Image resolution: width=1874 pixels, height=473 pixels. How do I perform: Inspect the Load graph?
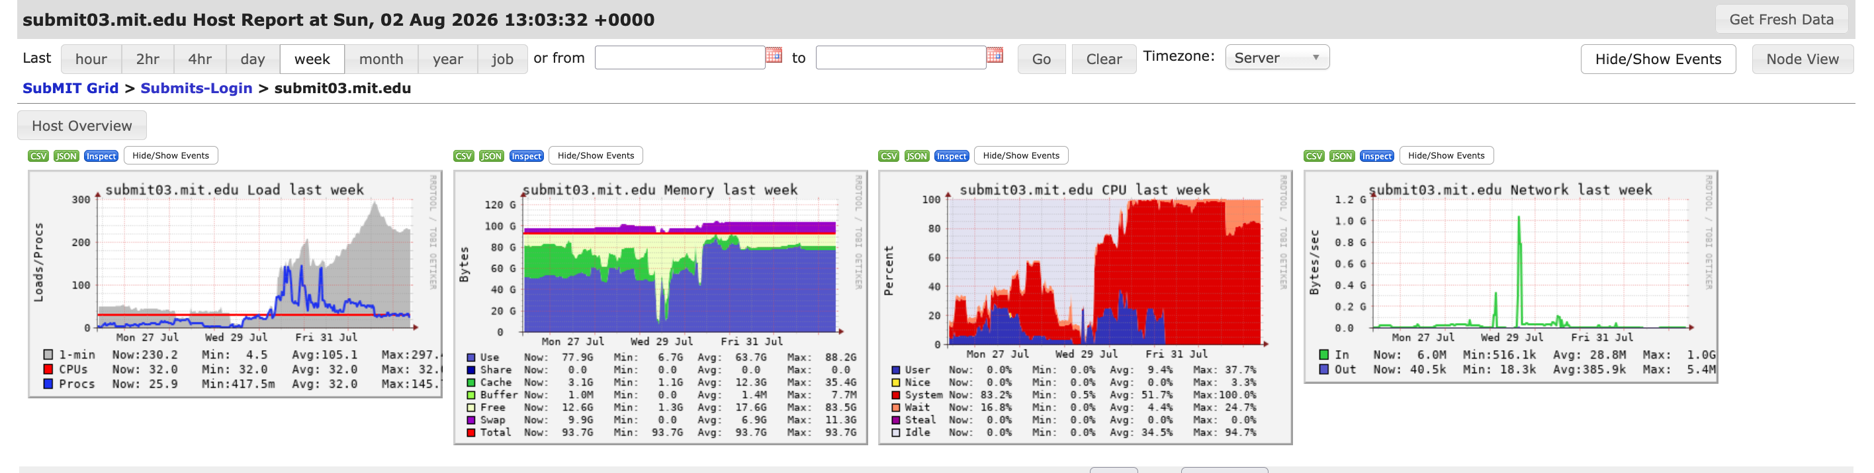pyautogui.click(x=101, y=156)
